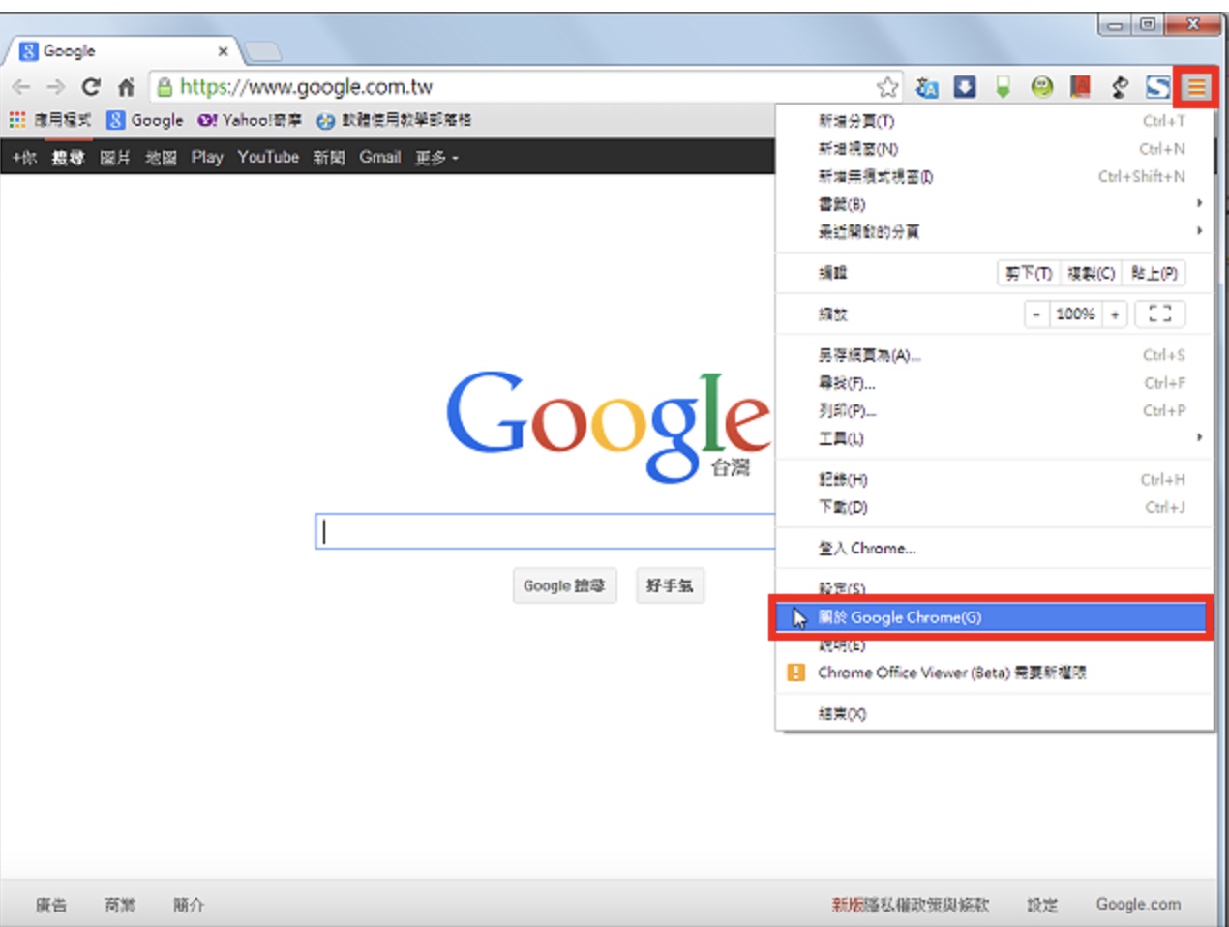
Task: Open the Gmail link in the black bar
Action: [379, 157]
